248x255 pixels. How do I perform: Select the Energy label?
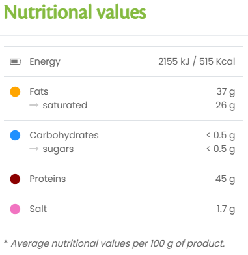pos(45,62)
